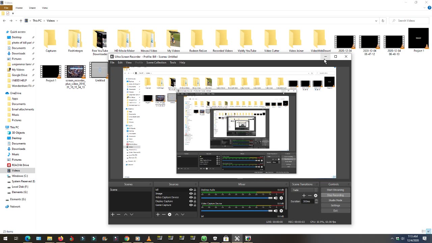
Task: Mute the Desktop Audio speaker icon
Action: pos(275,198)
